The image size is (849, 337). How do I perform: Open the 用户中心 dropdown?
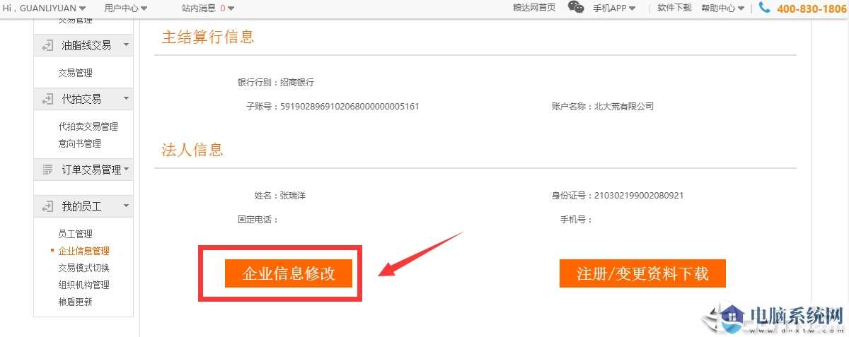(x=125, y=8)
